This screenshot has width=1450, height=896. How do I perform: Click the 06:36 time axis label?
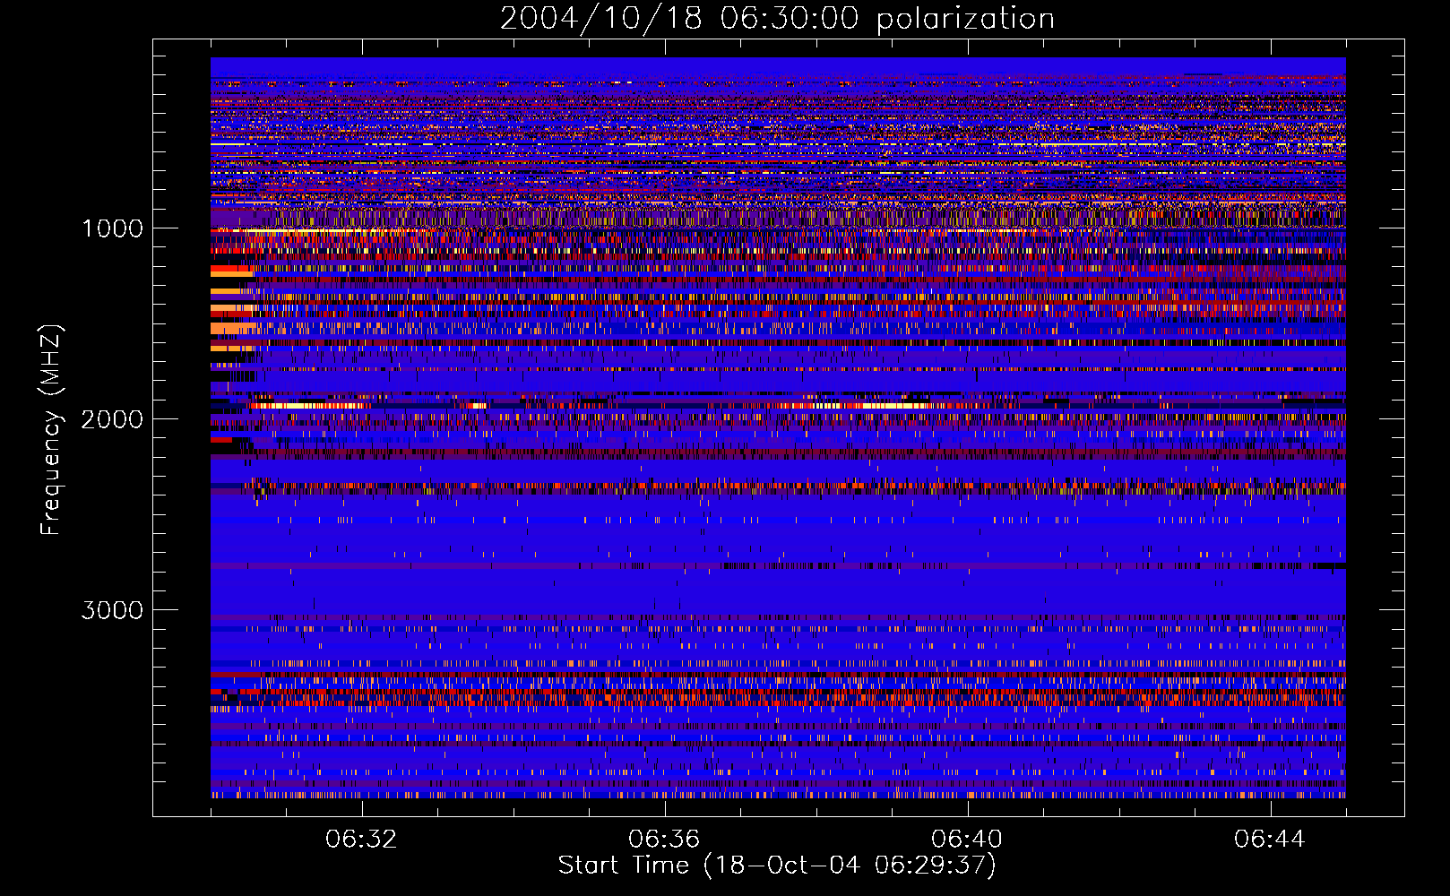point(664,840)
